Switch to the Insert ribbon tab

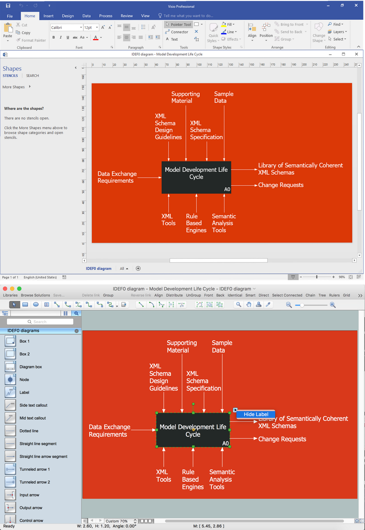(48, 16)
